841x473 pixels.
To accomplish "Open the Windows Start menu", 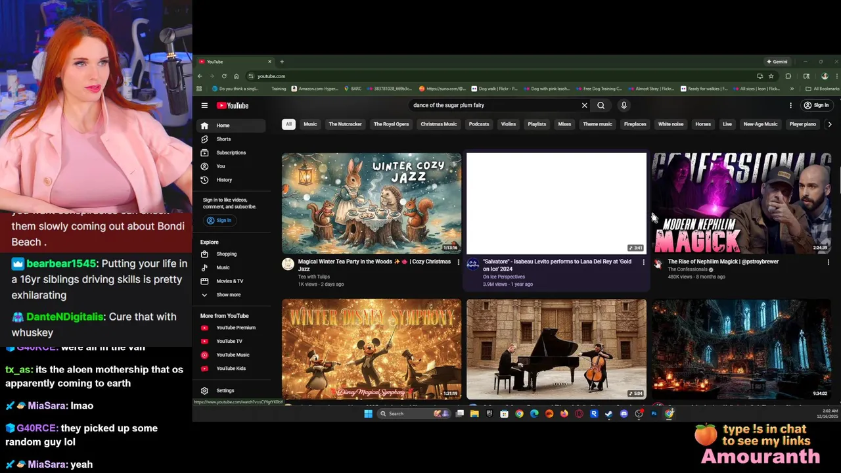I will coord(368,414).
